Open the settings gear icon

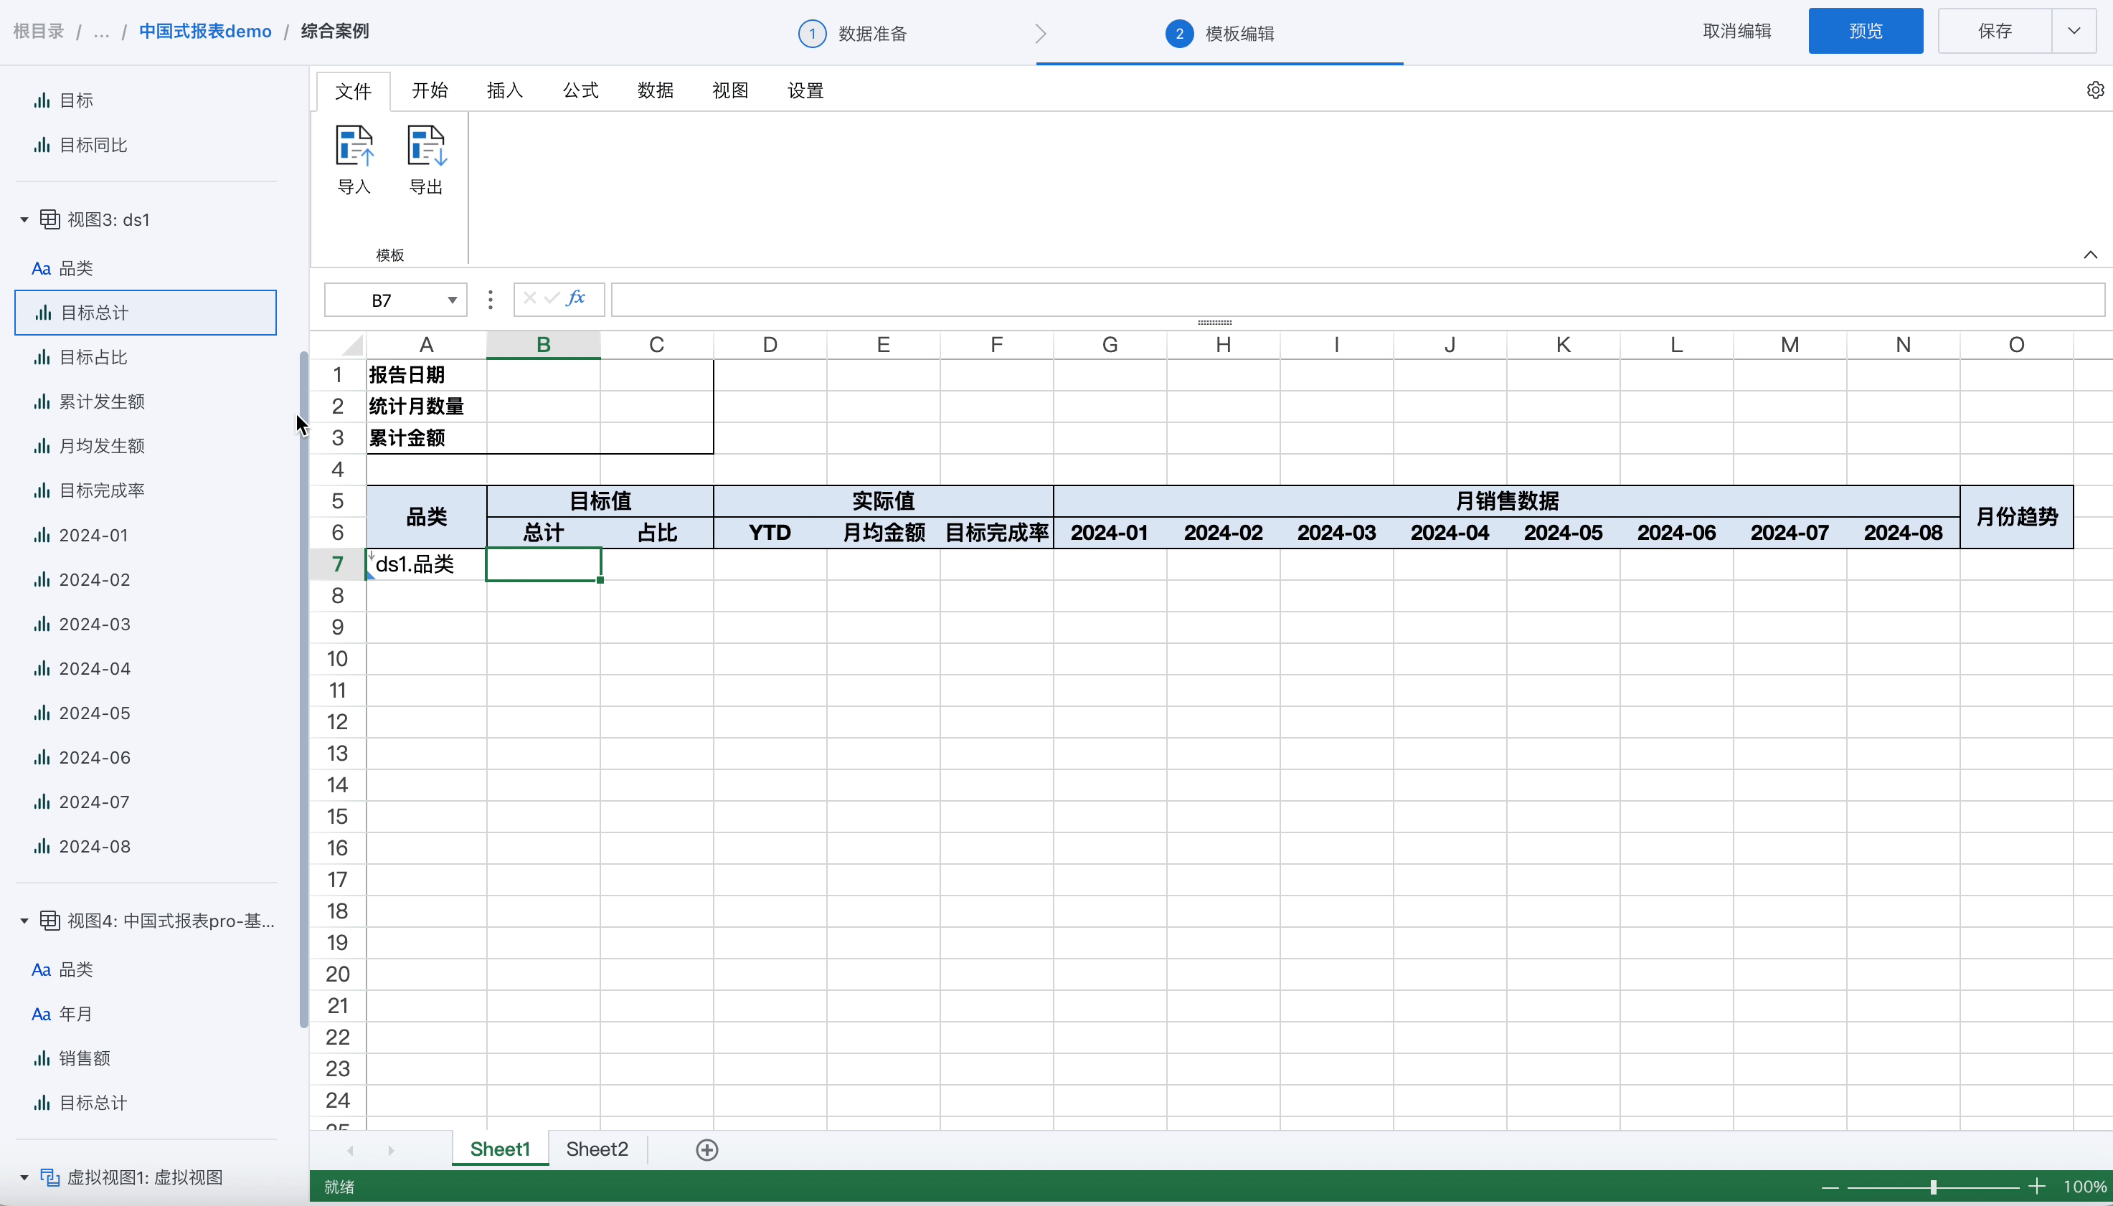2095,90
